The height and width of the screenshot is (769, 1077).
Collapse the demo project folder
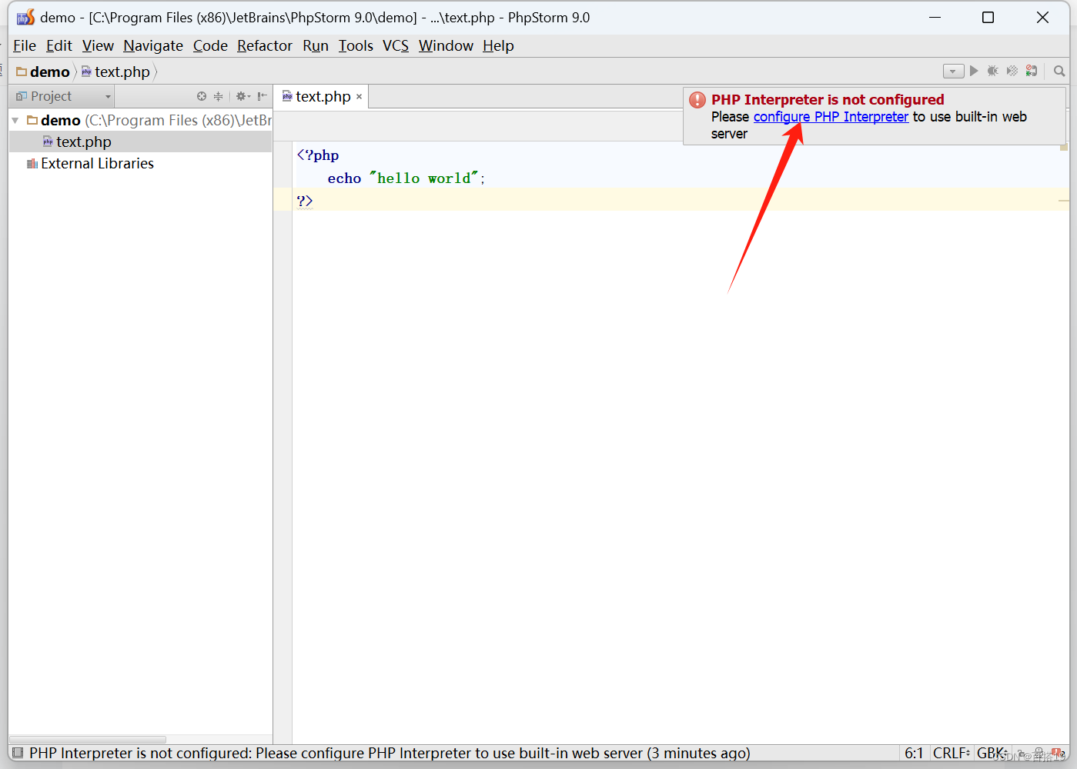coord(15,120)
